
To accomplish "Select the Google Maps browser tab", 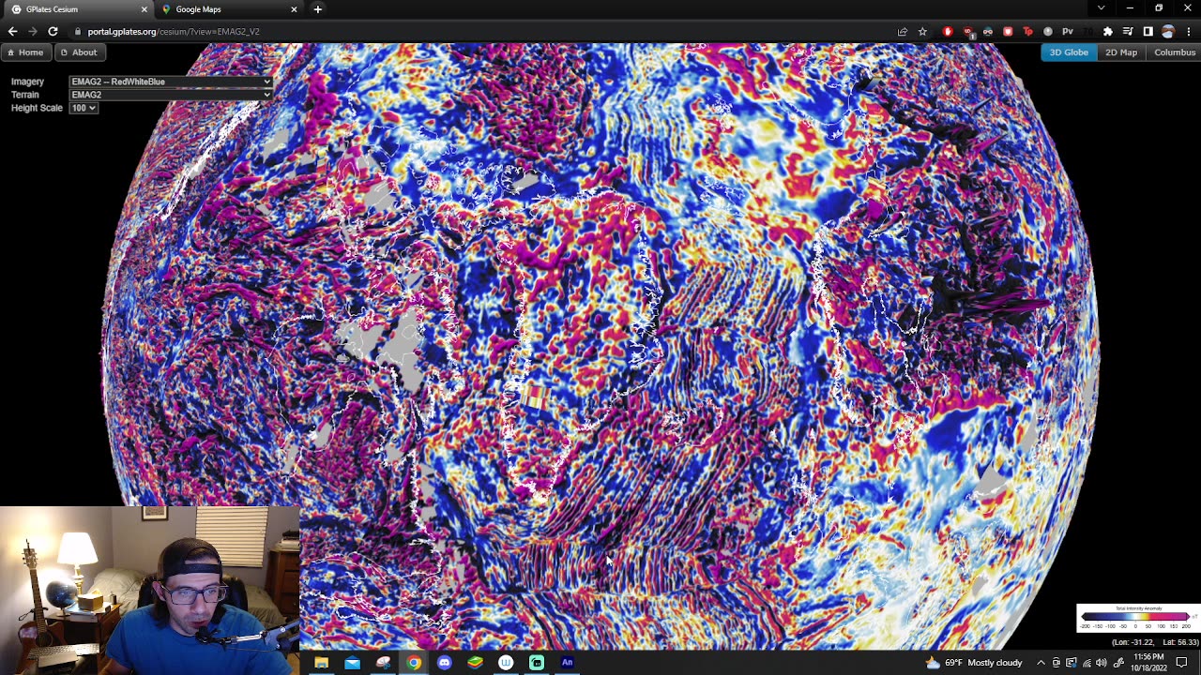I will pos(229,9).
